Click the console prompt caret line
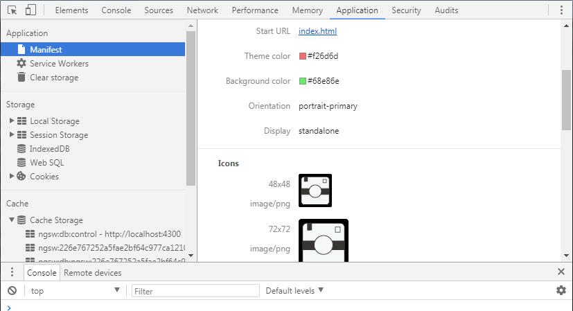573x311 pixels. pyautogui.click(x=287, y=308)
